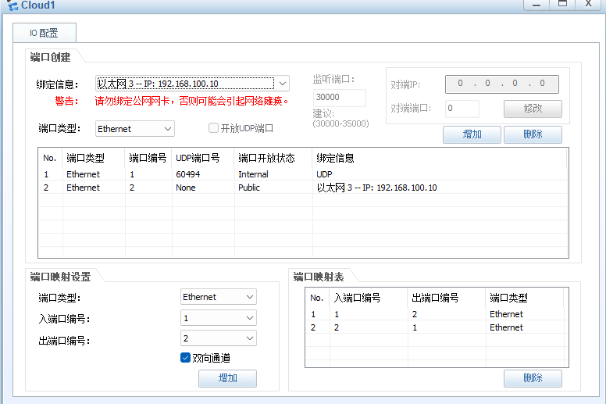Toggle the 开放UDP端口 checkbox
The height and width of the screenshot is (404, 606).
pos(213,128)
